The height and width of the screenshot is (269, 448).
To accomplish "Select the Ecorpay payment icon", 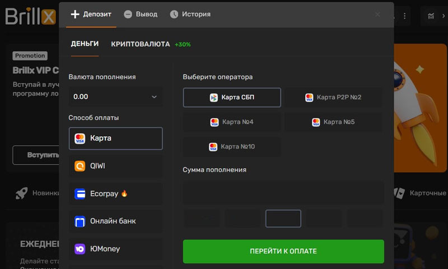I will [80, 194].
